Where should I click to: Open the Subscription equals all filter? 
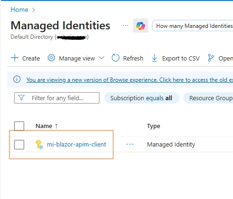pyautogui.click(x=142, y=98)
